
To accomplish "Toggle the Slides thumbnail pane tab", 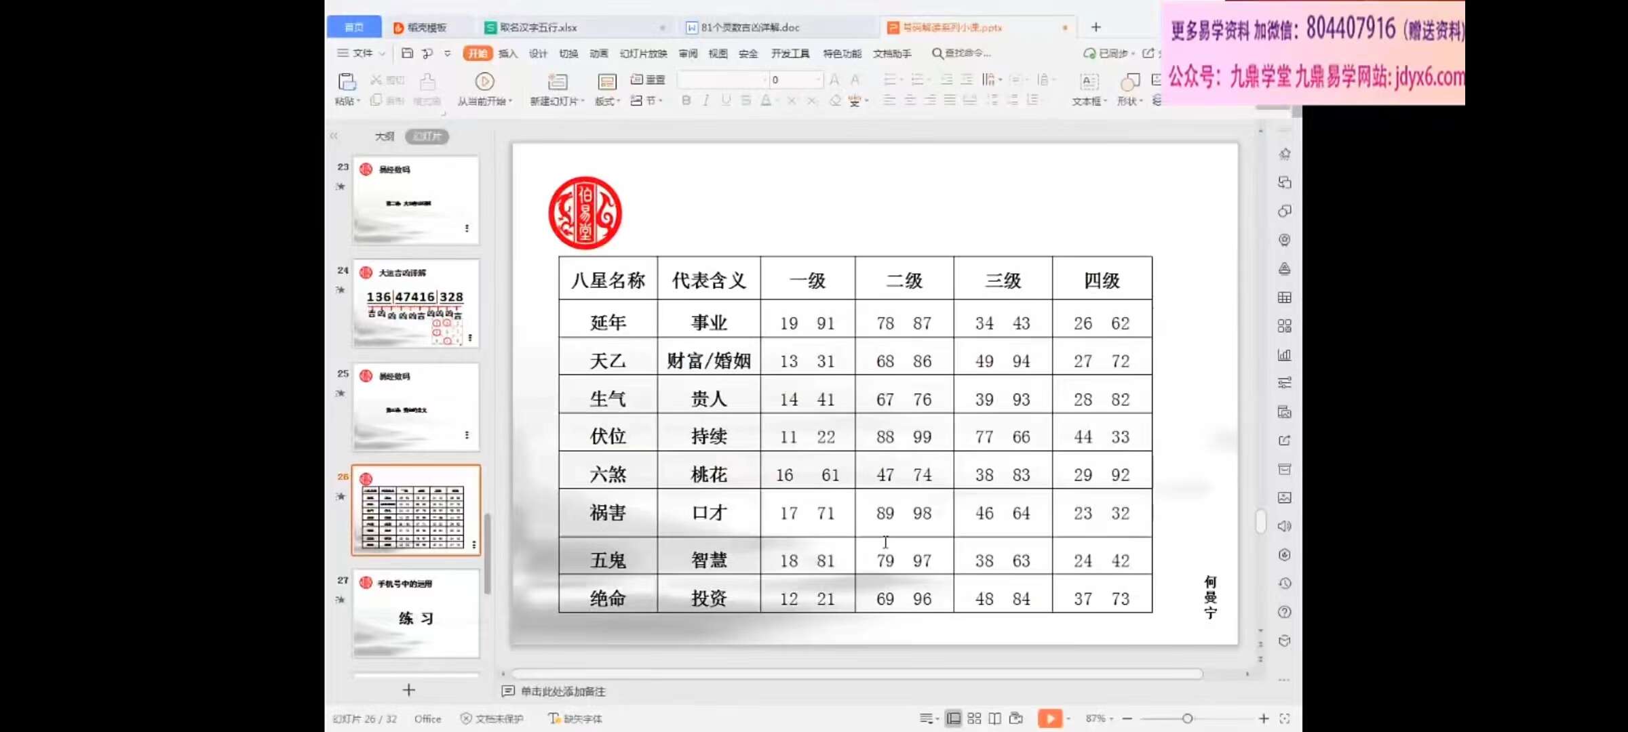I will [427, 136].
